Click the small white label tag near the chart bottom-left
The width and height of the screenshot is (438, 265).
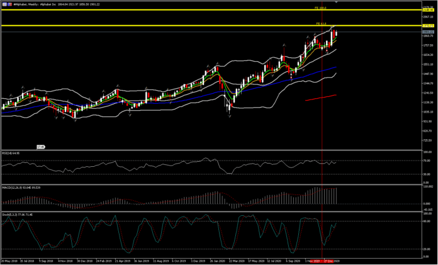[41, 147]
